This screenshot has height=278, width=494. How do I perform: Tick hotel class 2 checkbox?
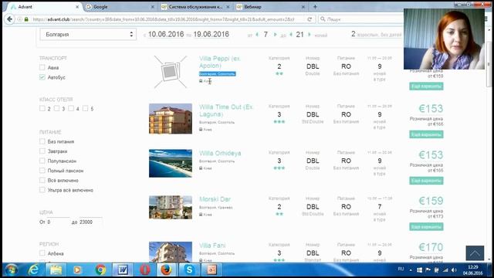coord(42,108)
